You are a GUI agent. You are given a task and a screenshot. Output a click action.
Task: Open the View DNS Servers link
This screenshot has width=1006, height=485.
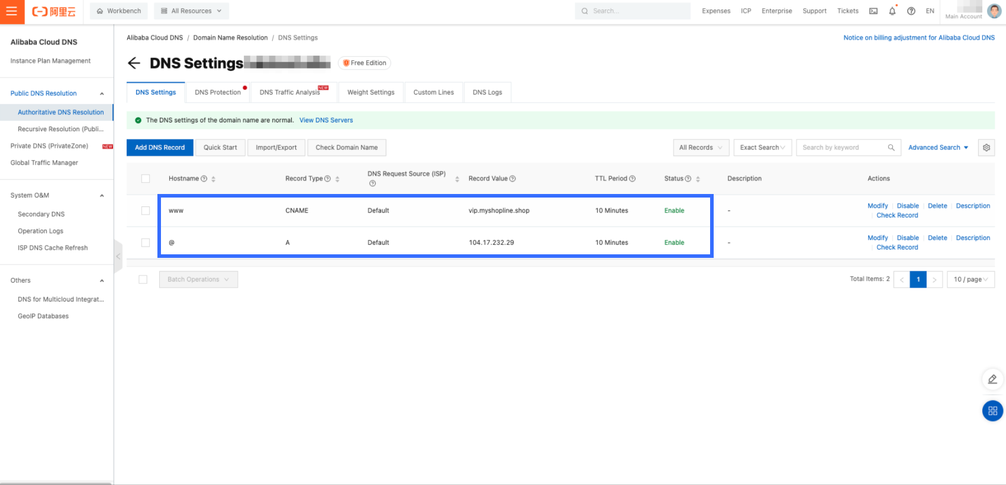click(326, 120)
